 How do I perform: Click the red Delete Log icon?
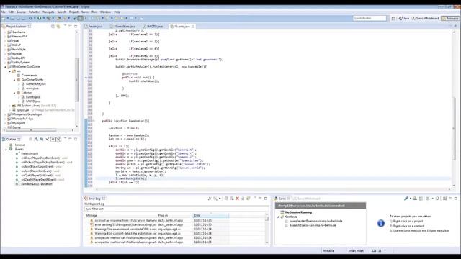pyautogui.click(x=237, y=199)
